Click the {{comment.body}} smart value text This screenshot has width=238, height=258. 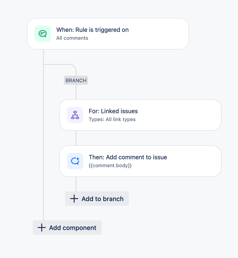110,166
